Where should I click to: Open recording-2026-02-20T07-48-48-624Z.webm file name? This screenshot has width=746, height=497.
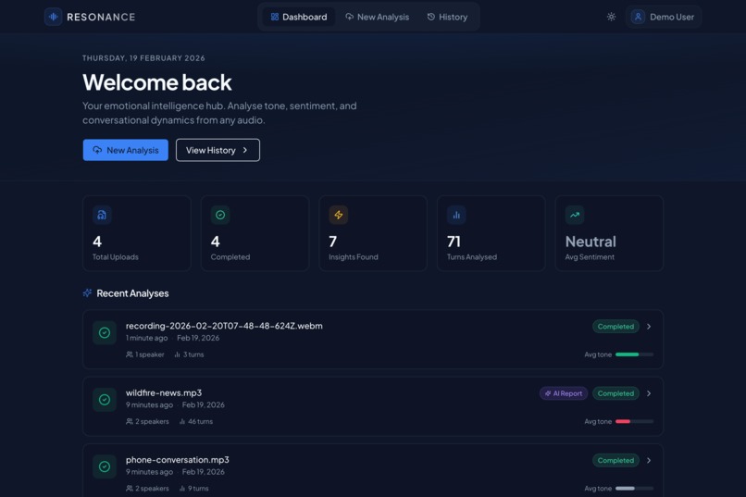pos(224,326)
